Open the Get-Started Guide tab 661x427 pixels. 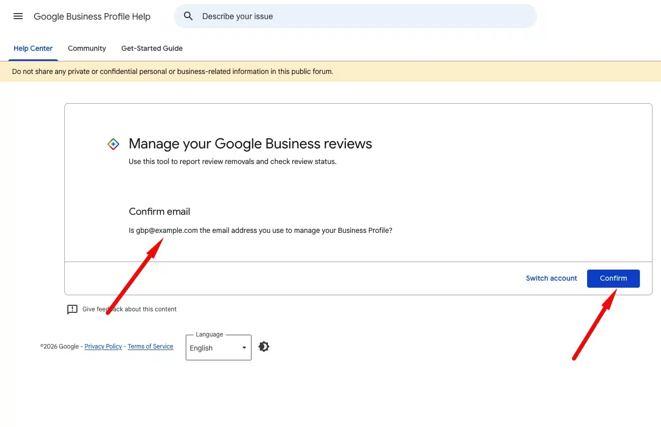pyautogui.click(x=151, y=48)
